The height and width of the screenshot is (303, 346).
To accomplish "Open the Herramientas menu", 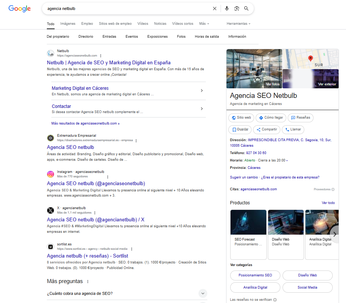I will click(238, 23).
